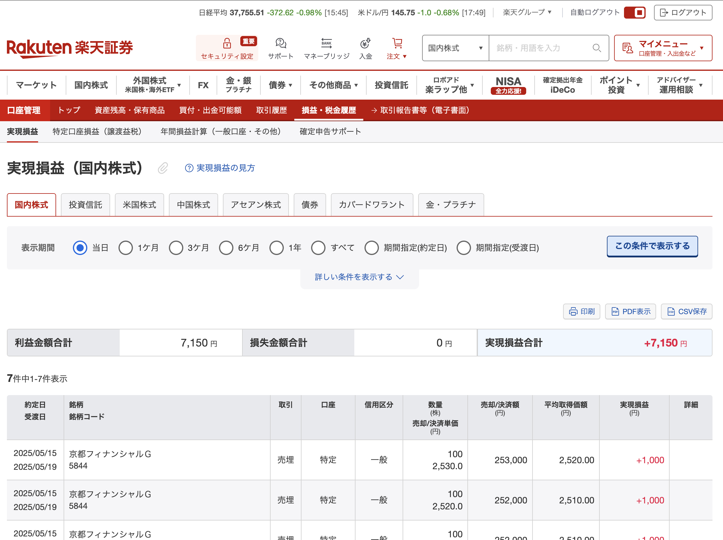Open the 投資信託 main navigation item
Screen dimensions: 723x540
click(391, 85)
